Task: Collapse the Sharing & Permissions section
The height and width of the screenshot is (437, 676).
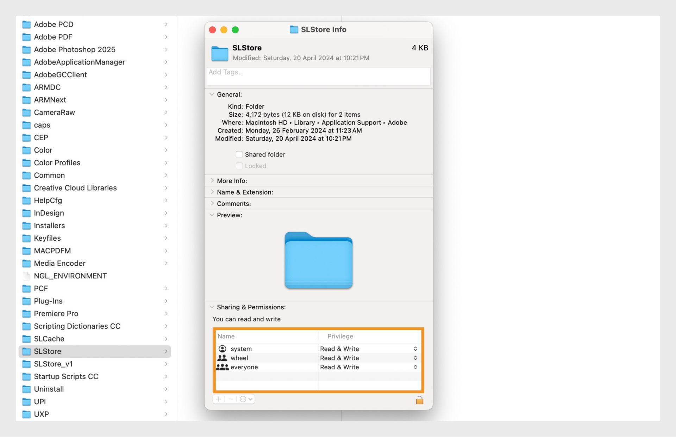Action: 212,307
